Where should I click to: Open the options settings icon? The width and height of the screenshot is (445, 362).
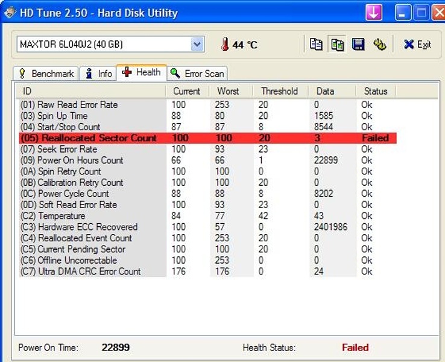point(379,44)
